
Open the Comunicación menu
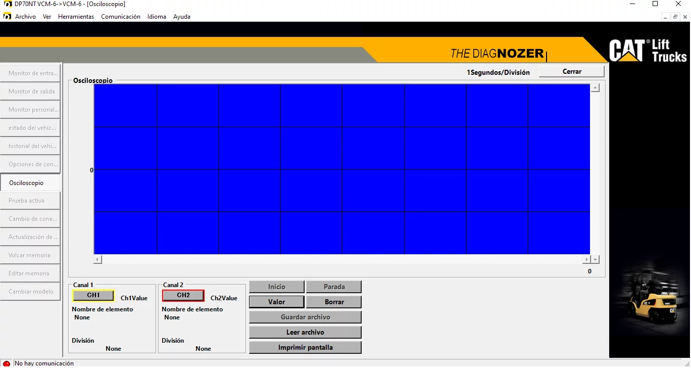[121, 16]
